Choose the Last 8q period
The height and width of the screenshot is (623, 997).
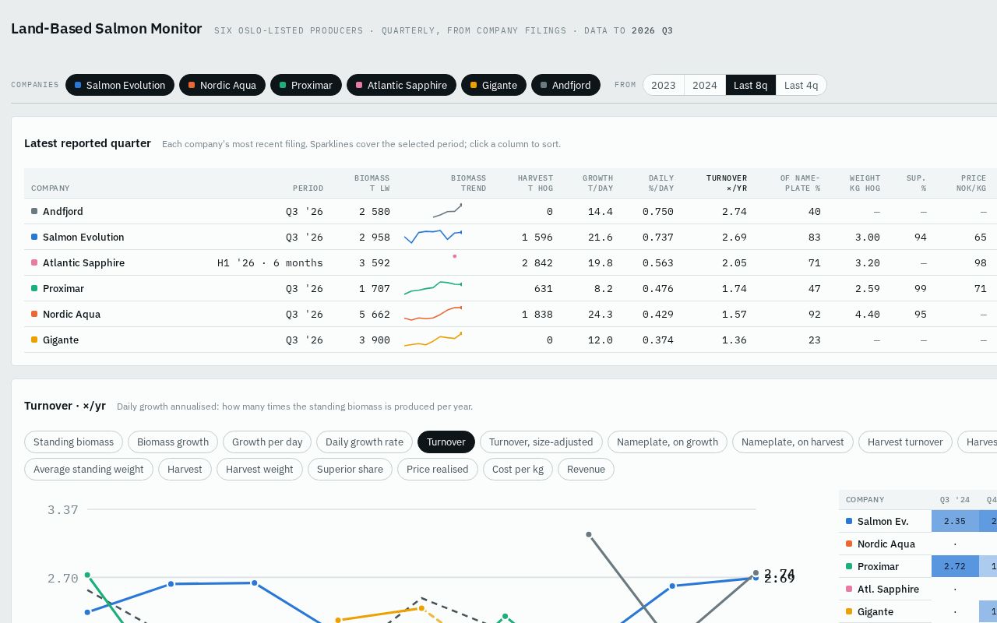pos(751,85)
